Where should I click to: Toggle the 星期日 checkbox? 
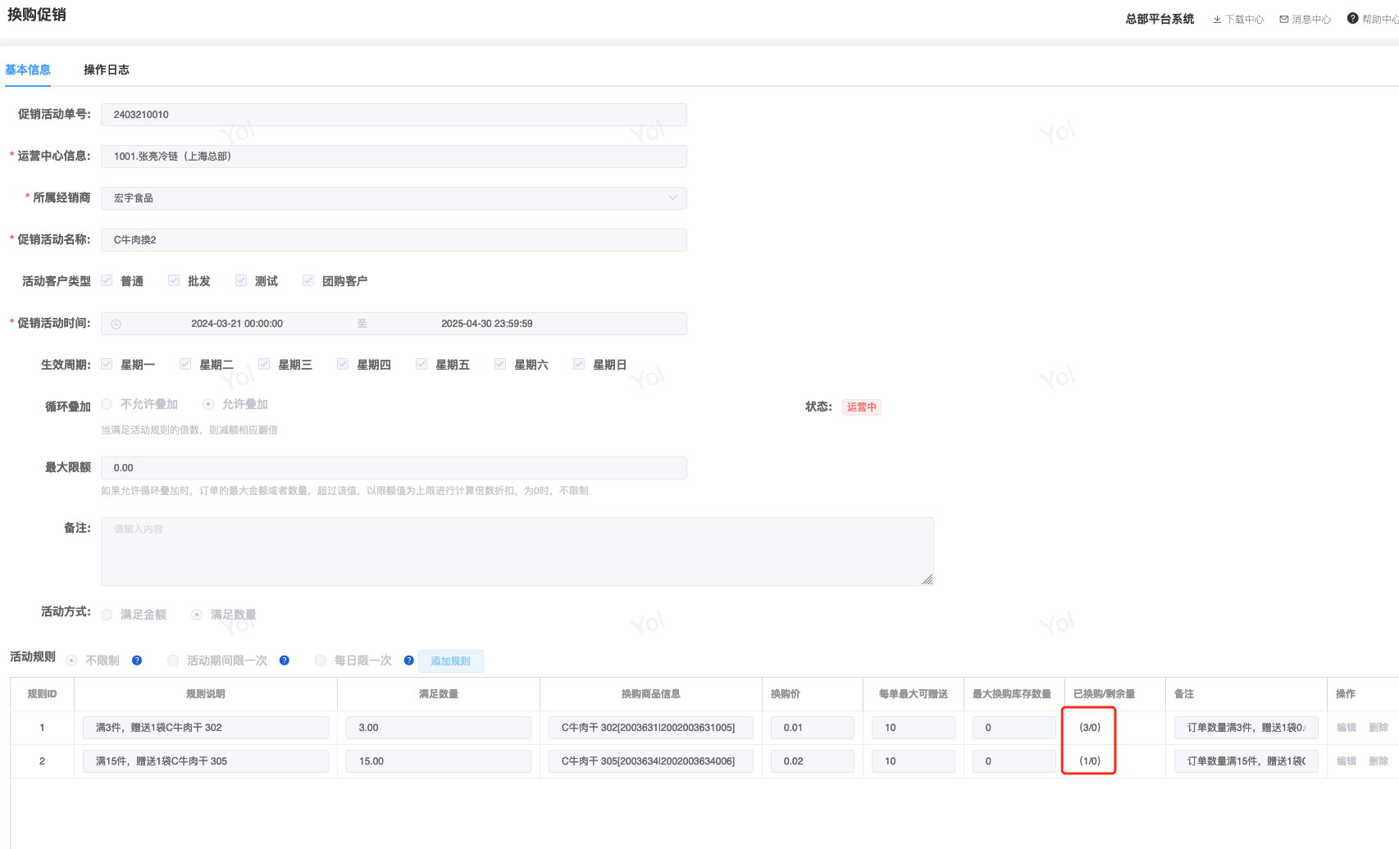579,364
